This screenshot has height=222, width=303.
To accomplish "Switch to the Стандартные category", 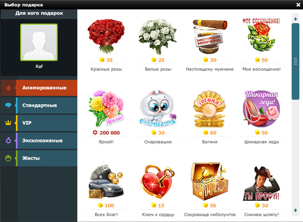I will click(x=39, y=105).
